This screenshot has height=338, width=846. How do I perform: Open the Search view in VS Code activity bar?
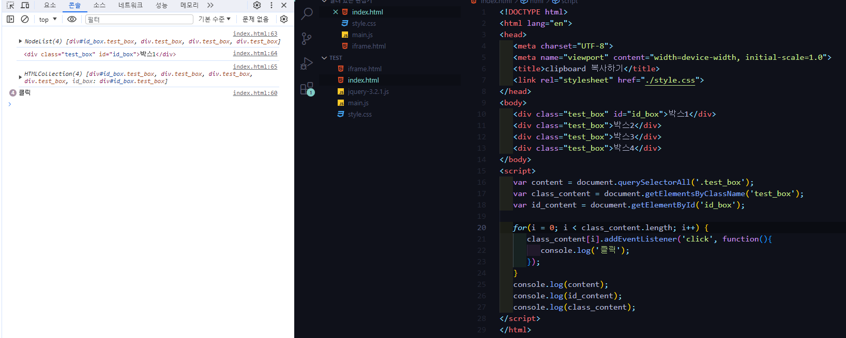pos(307,13)
